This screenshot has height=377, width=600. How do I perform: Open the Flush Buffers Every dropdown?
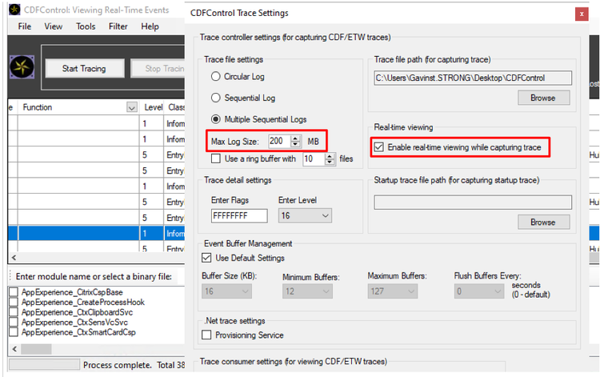coord(479,291)
